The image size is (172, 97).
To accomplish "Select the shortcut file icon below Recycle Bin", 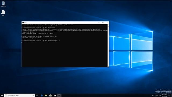I will coord(3,13).
